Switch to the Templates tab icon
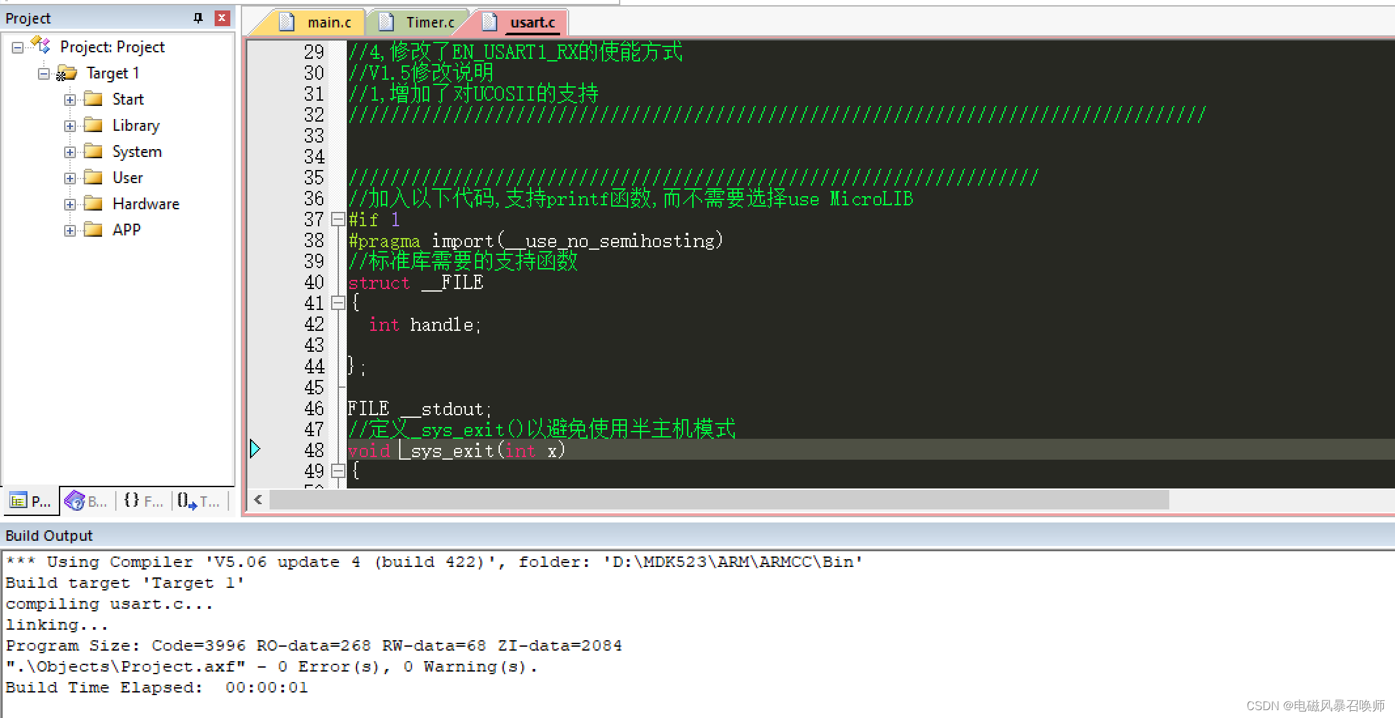1395x718 pixels. click(187, 501)
